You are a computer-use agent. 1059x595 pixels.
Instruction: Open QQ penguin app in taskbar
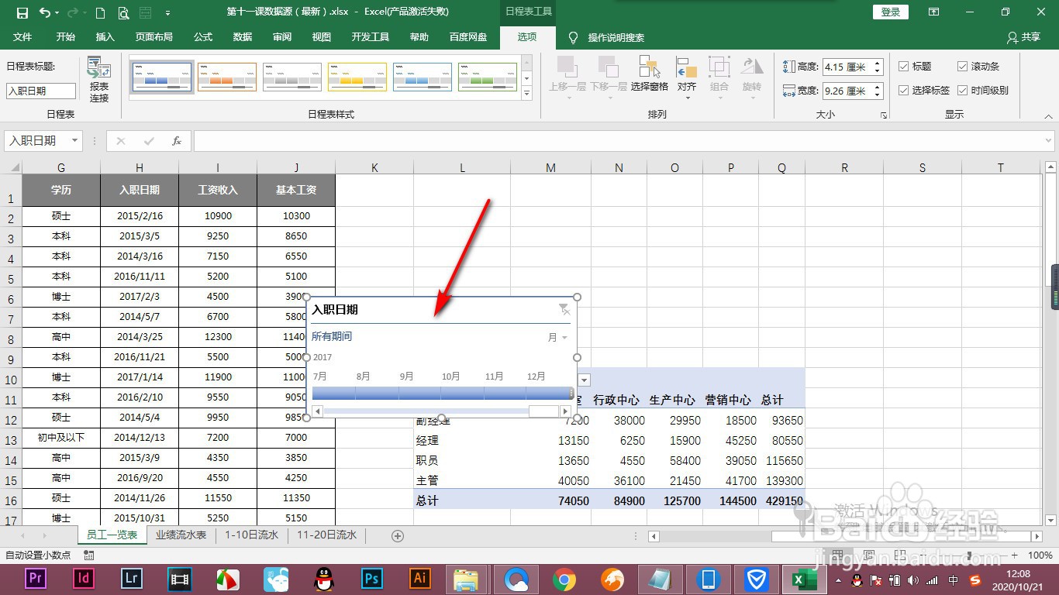point(323,578)
